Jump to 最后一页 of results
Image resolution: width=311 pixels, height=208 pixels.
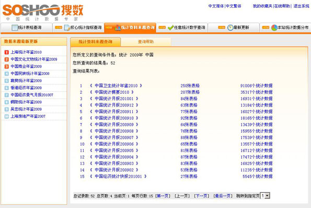[223, 196]
